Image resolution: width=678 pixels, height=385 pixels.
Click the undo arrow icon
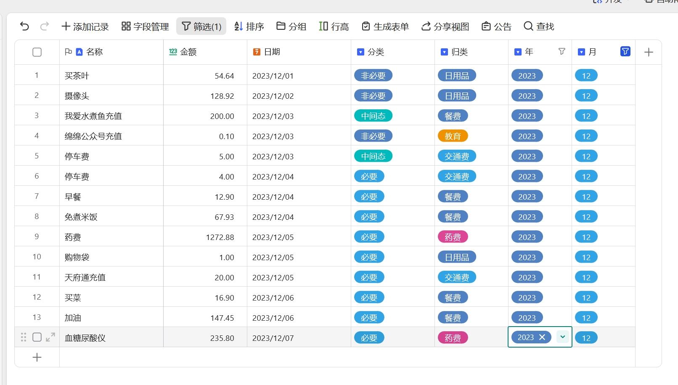[x=24, y=26]
